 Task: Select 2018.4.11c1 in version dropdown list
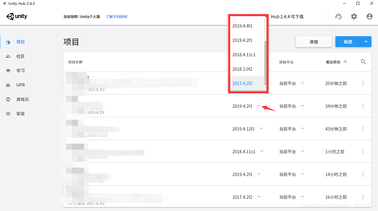coord(246,55)
